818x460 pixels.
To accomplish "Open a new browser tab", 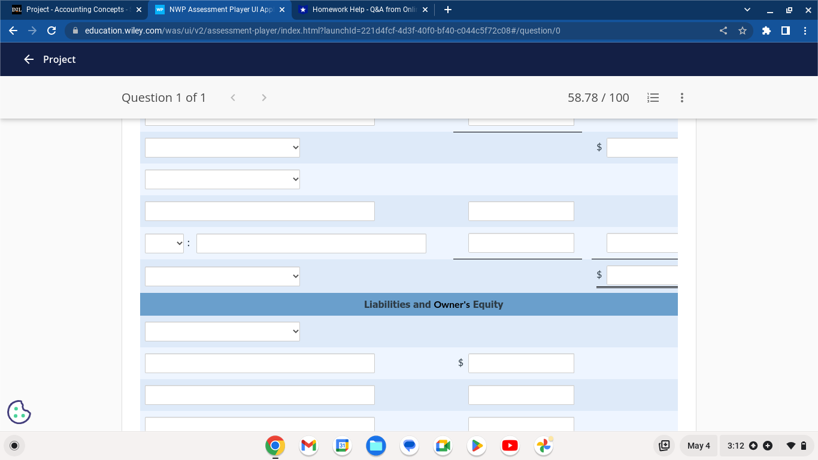I will pyautogui.click(x=448, y=10).
